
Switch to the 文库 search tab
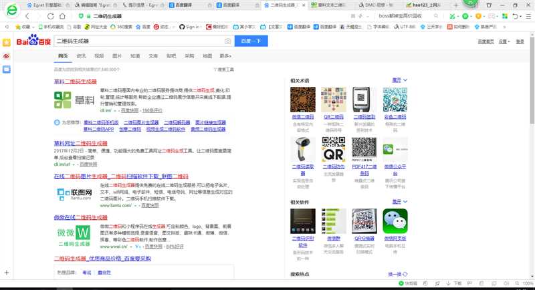[x=153, y=56]
